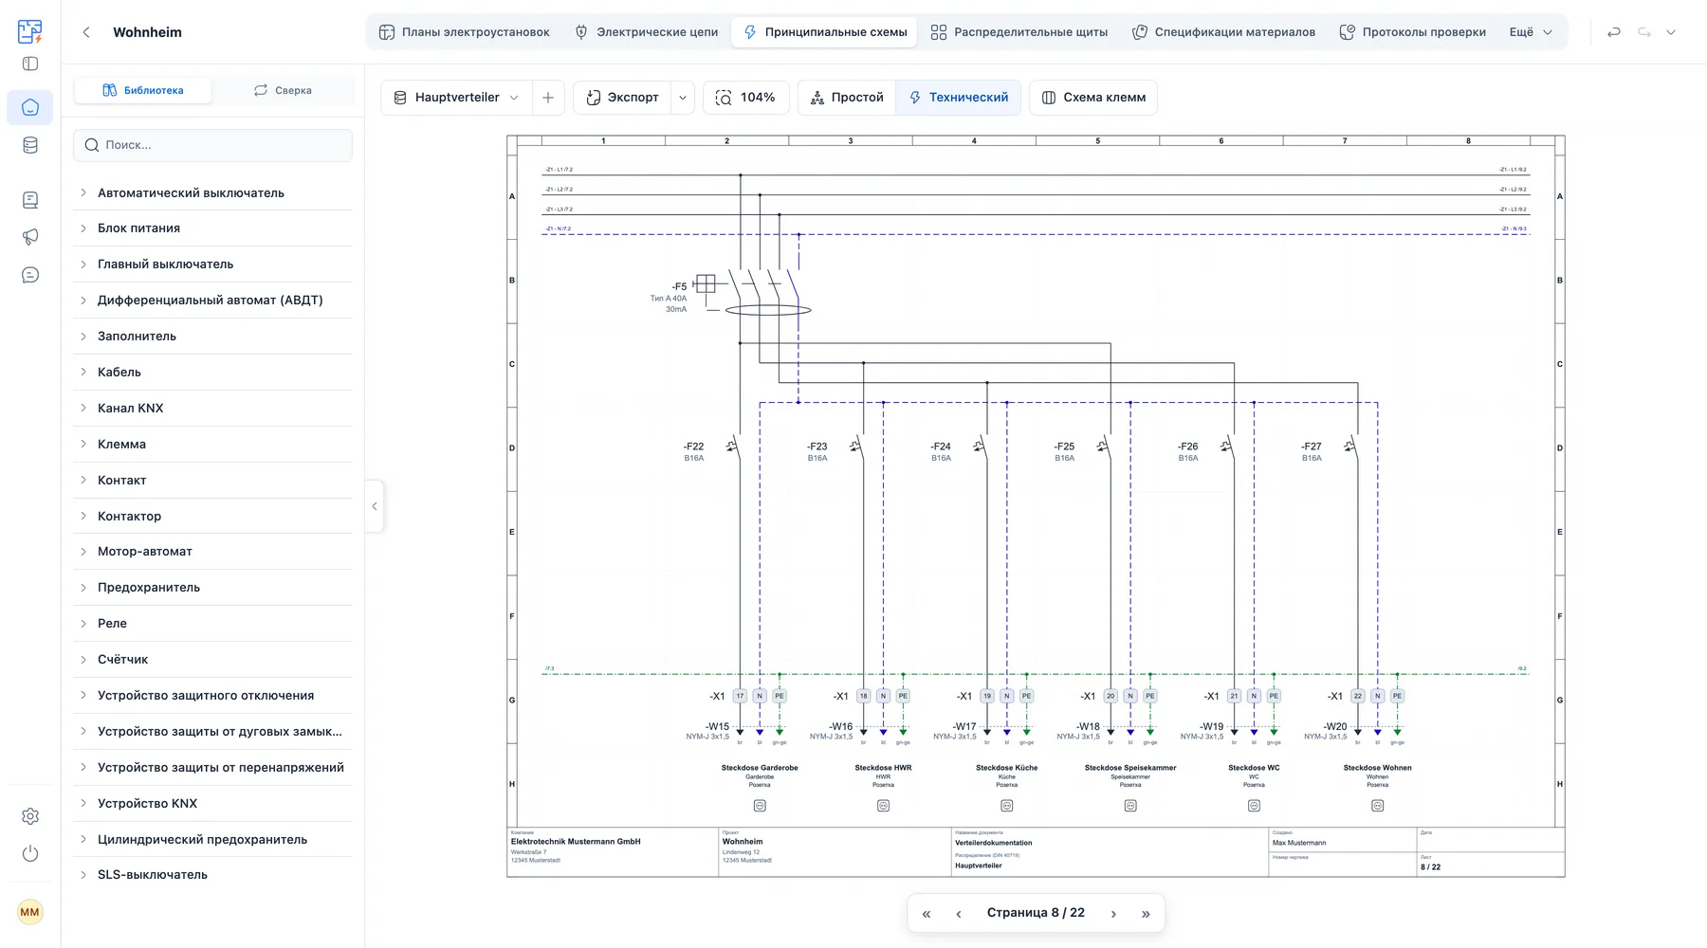Open the Ещё more menu

[1531, 32]
